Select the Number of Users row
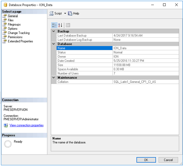183x166 pixels. (x=118, y=73)
